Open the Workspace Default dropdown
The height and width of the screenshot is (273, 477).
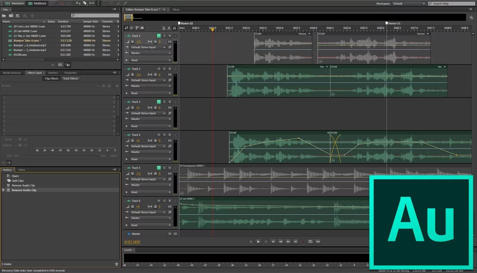pos(409,4)
